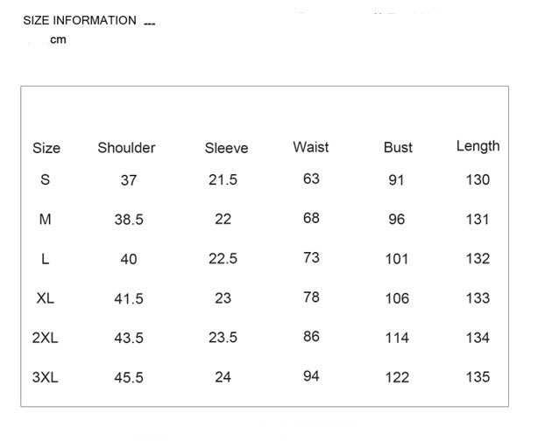Select the S size row label

46,179
